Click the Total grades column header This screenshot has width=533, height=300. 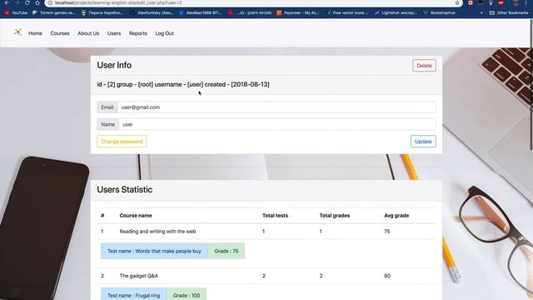coord(335,216)
